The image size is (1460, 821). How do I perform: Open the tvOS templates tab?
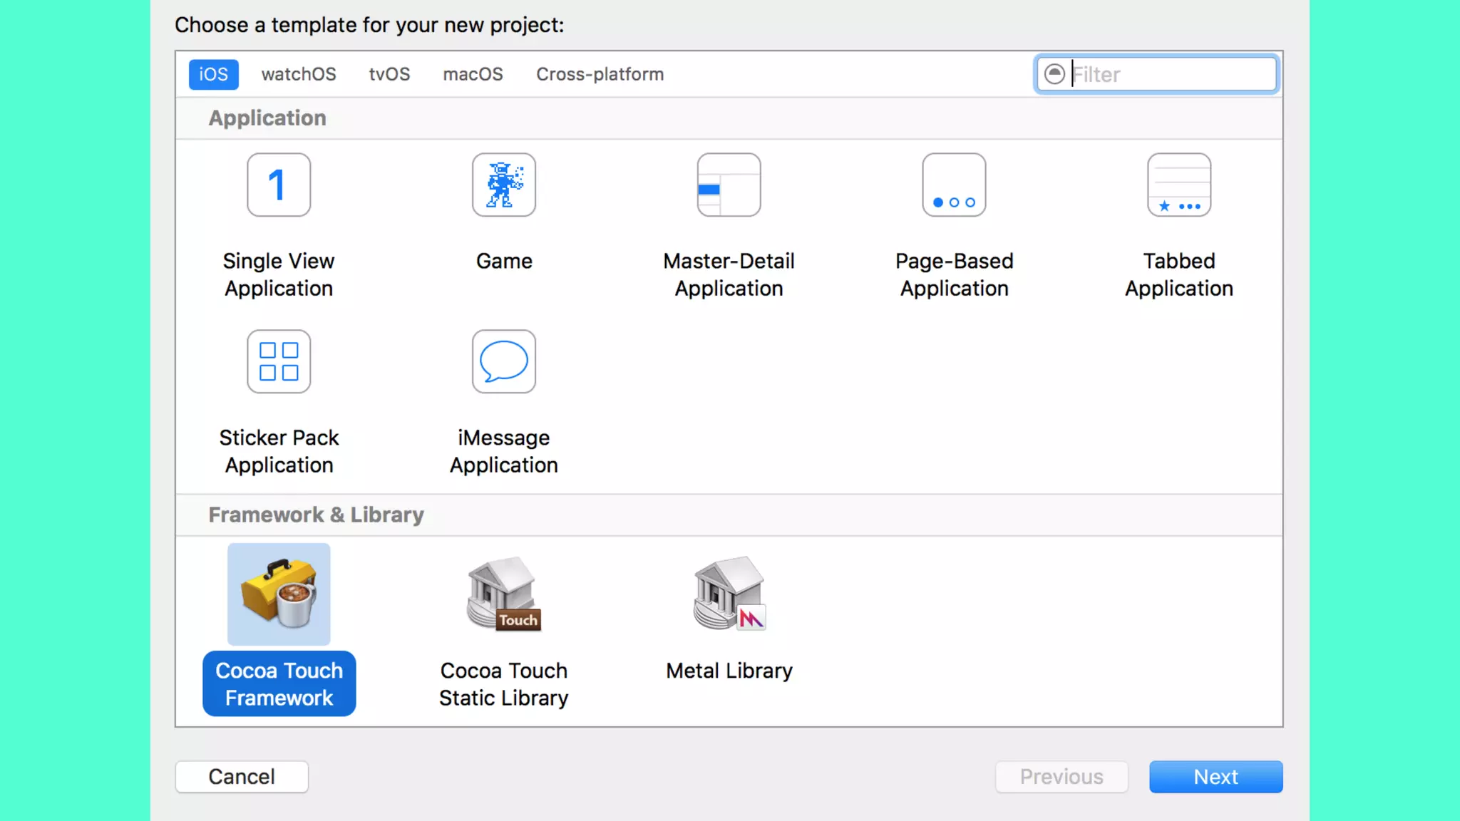[389, 74]
